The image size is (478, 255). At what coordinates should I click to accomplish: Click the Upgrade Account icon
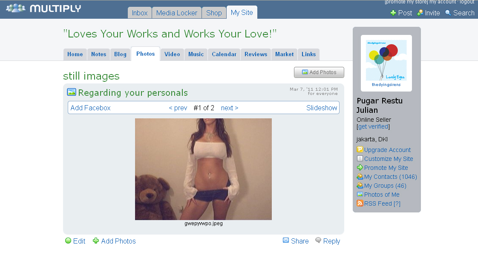coord(360,150)
